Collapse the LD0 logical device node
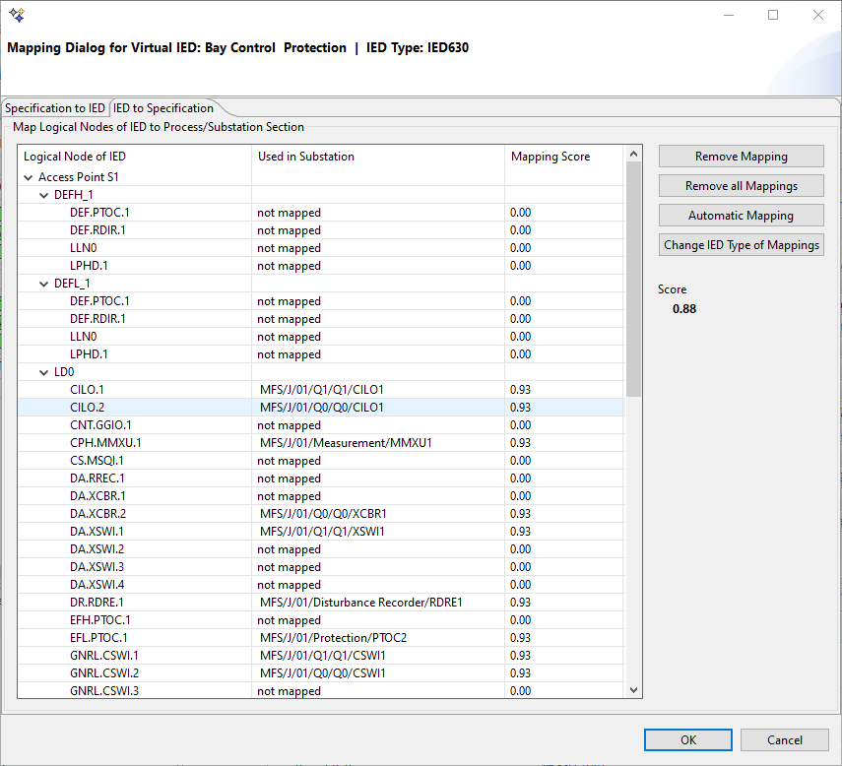Screen dimensions: 842x766 (x=44, y=373)
